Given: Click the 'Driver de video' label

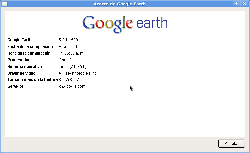Looking at the screenshot, I should click(x=21, y=73).
